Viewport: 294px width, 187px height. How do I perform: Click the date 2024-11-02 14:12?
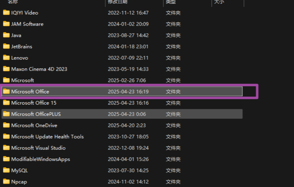(128, 182)
